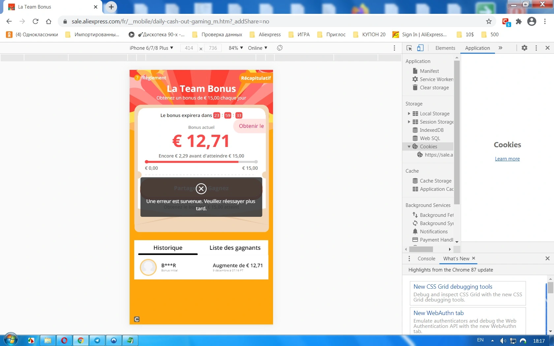Viewport: 554px width, 346px height.
Task: Open the 84% zoom dropdown
Action: click(x=236, y=48)
